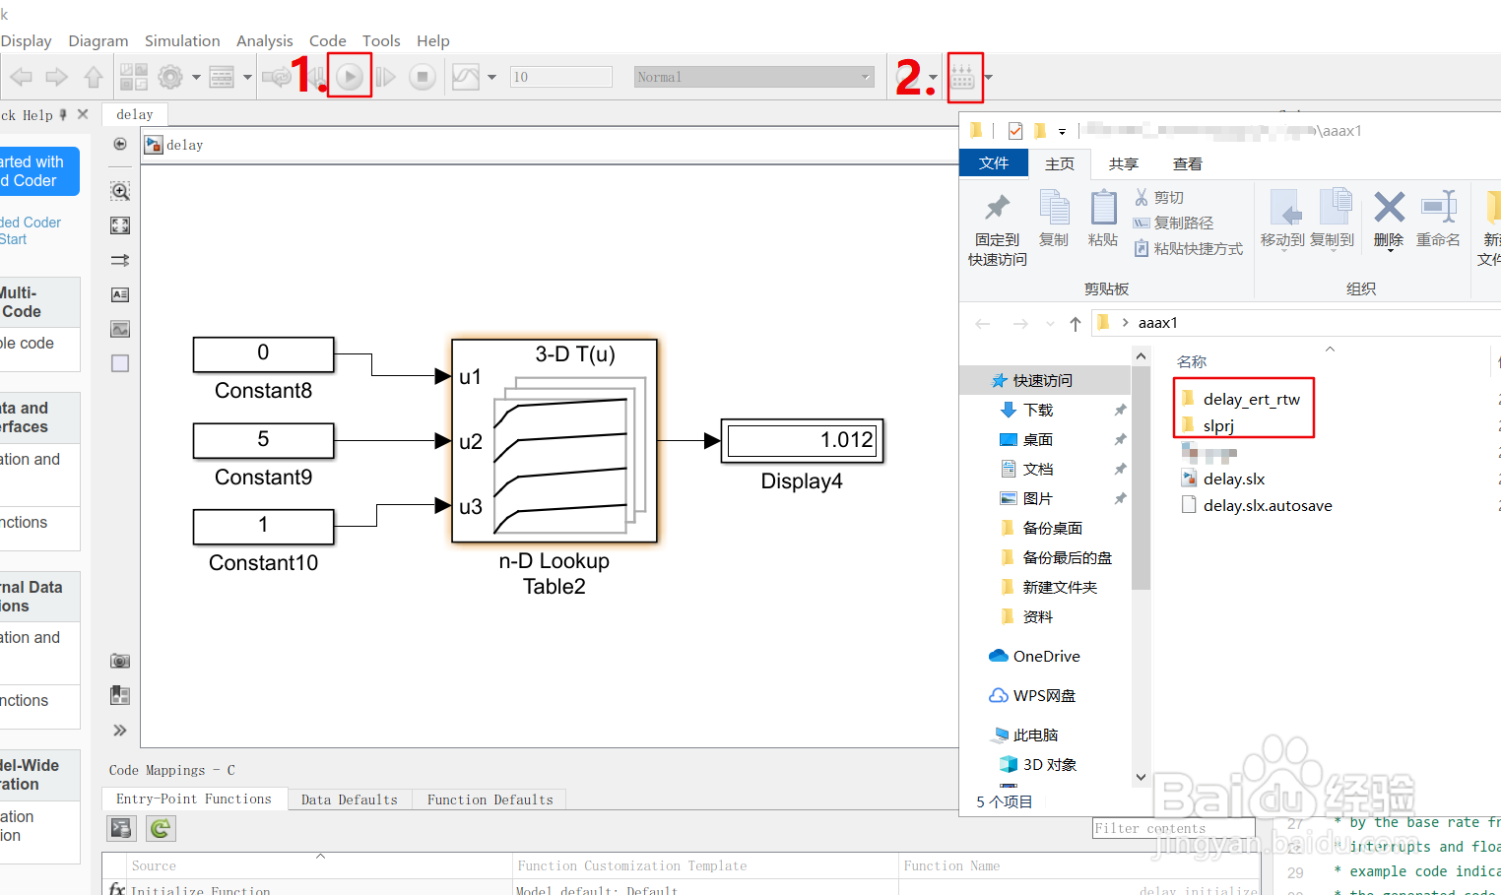
Task: Open the Model Explorer toolbar icon
Action: pos(222,77)
